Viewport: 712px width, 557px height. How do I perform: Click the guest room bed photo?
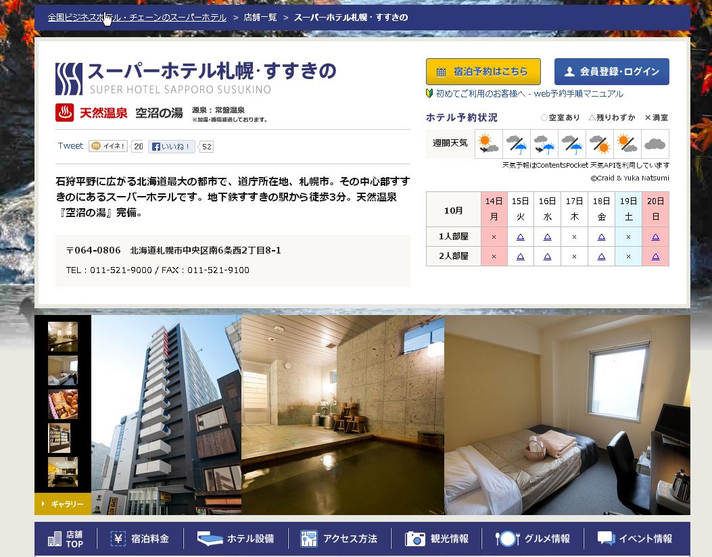click(567, 415)
